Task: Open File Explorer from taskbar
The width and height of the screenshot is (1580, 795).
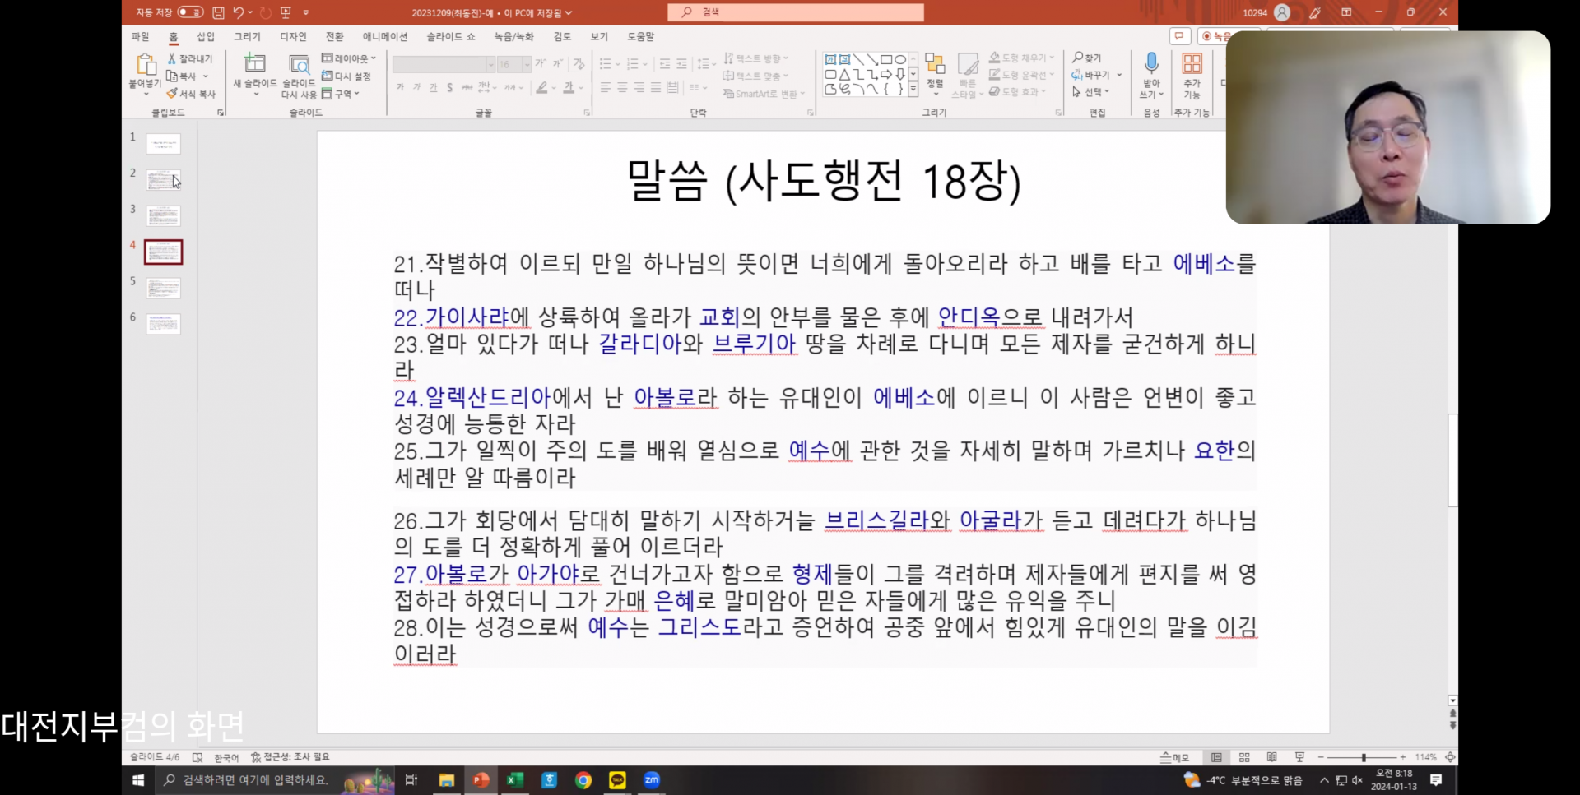Action: [447, 780]
